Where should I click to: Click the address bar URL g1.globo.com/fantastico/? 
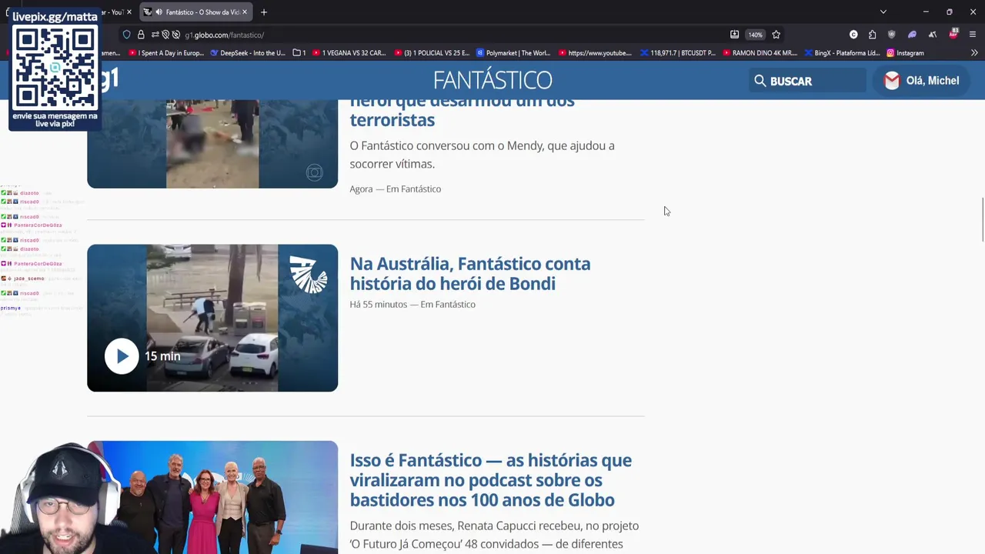pyautogui.click(x=224, y=35)
